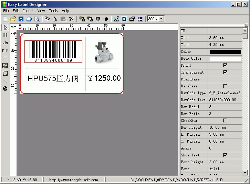Image resolution: width=250 pixels, height=184 pixels.
Task: Click the Y1 value 4.20 mm
Action: point(225,45)
